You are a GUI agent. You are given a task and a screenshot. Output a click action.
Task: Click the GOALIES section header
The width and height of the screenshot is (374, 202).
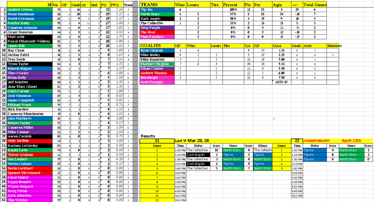(x=157, y=46)
